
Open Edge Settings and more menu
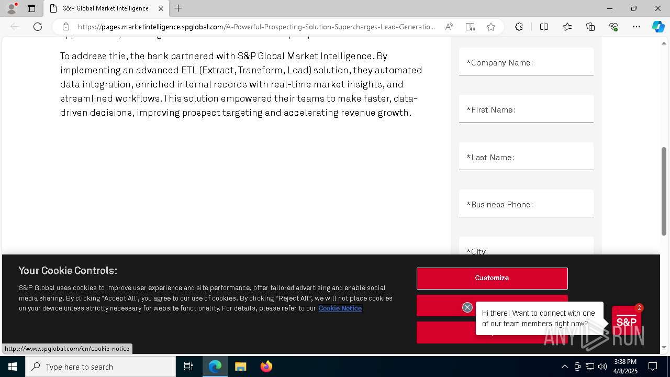[636, 27]
